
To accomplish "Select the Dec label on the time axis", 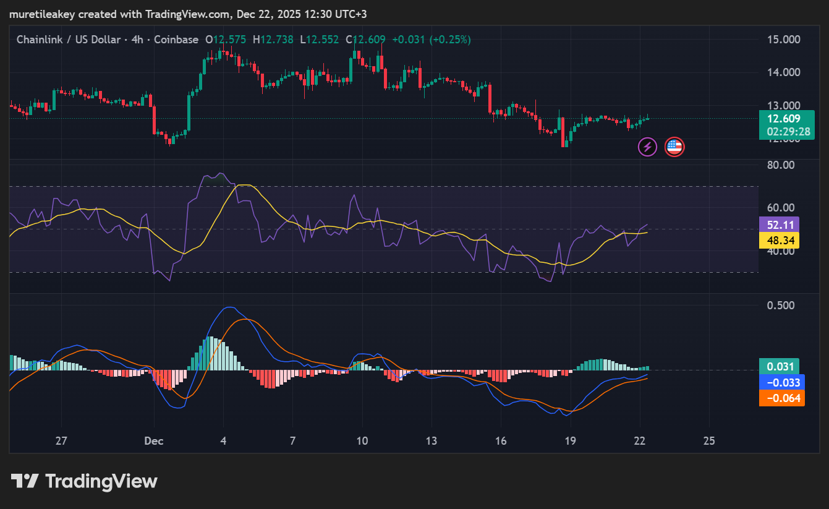I will coord(153,441).
